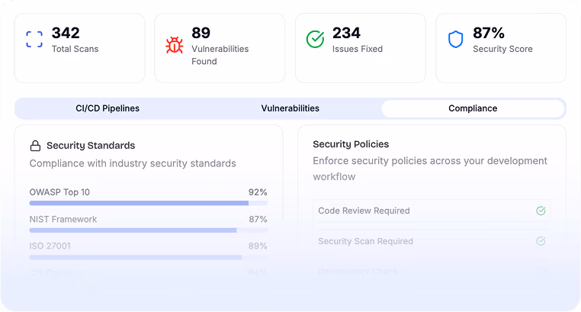
Task: Click the lock icon beside Security Standards
Action: 35,146
